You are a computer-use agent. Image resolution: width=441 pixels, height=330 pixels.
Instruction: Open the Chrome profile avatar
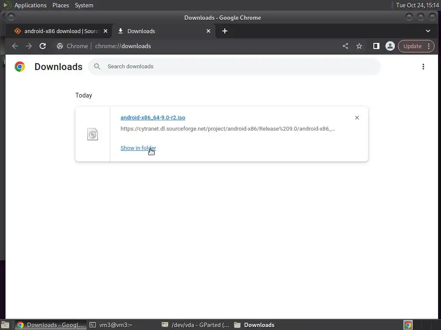tap(390, 46)
